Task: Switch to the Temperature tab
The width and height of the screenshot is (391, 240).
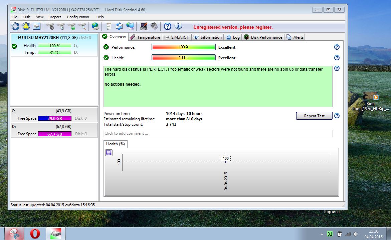Action: (145, 37)
